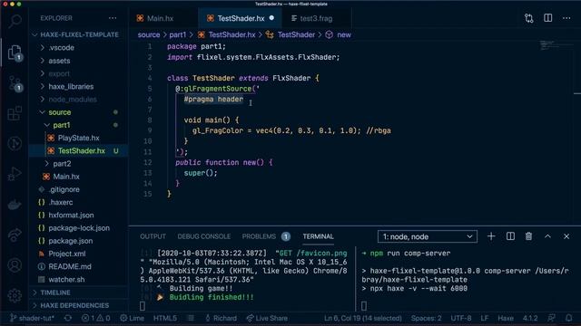Click the HTML5 target in status bar

[x=165, y=318]
